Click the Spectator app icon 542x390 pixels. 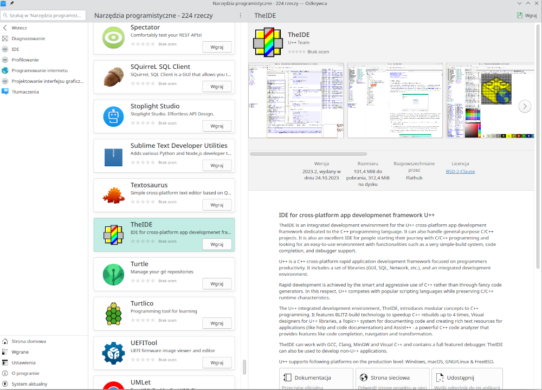(x=113, y=37)
